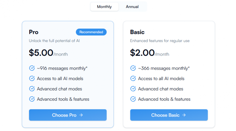Viewport: 236px width, 131px height.
Task: Click the Pro plan title heading
Action: pos(34,32)
